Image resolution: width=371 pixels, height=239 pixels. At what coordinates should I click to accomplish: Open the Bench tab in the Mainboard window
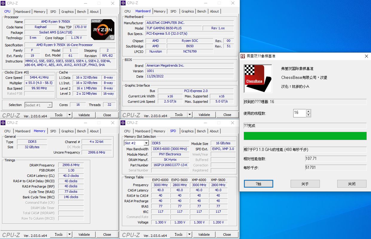tap(202, 11)
